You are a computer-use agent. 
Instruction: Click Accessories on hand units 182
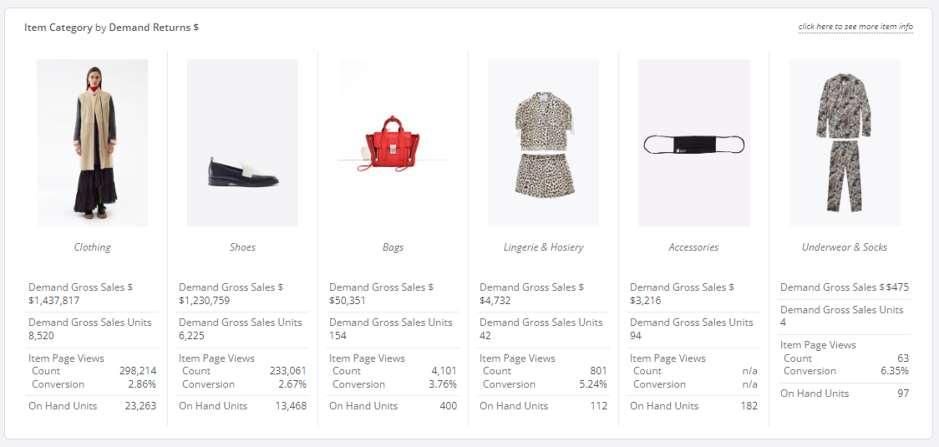pos(749,406)
